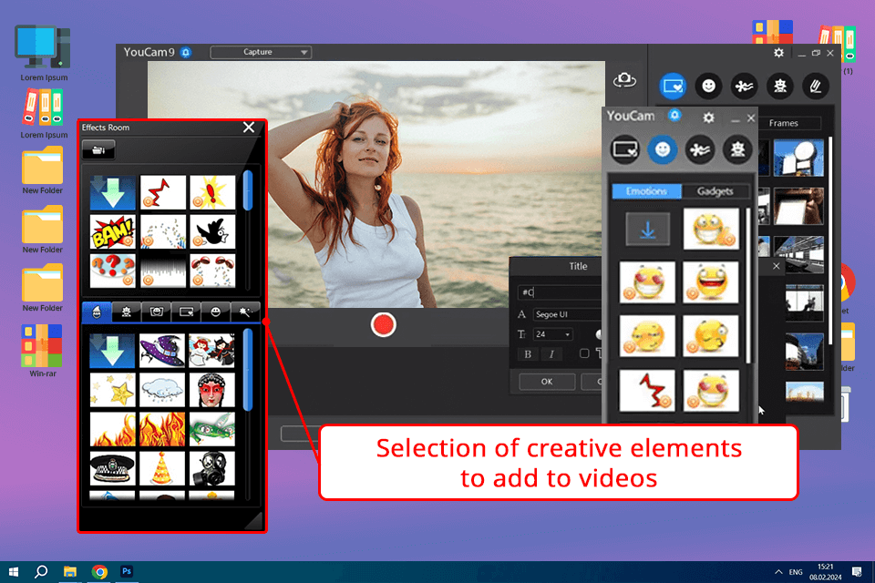Open File Explorer from taskbar
This screenshot has height=583, width=875.
click(70, 572)
